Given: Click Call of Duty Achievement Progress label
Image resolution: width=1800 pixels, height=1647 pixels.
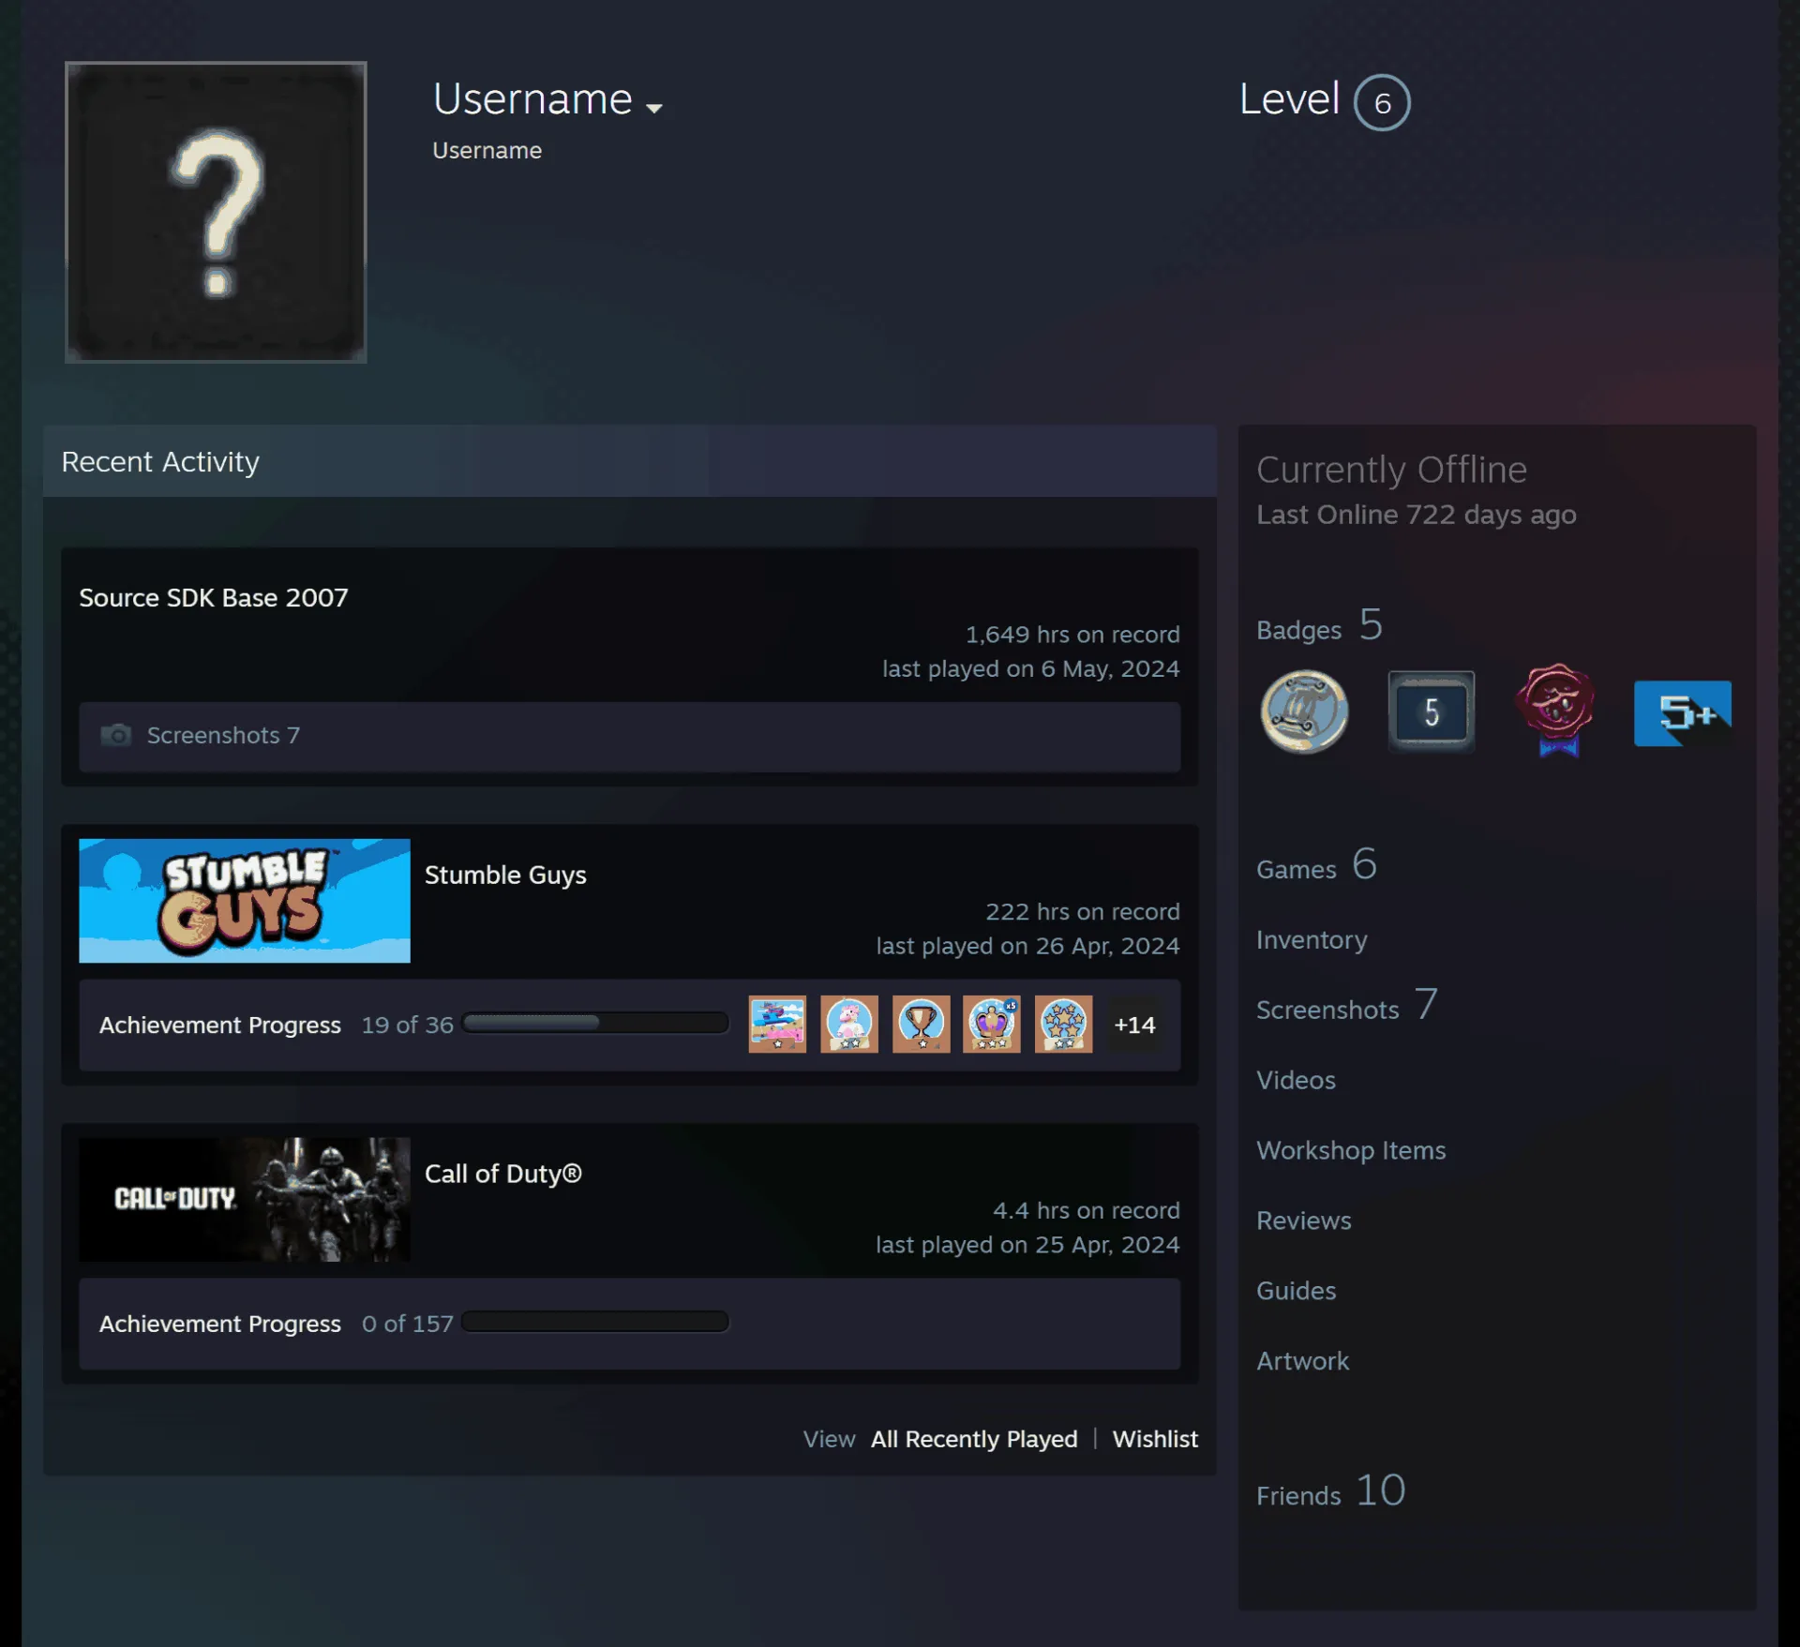Looking at the screenshot, I should pyautogui.click(x=220, y=1324).
